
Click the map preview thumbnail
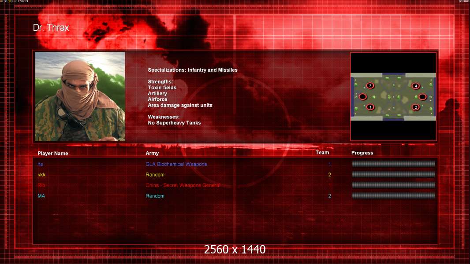[x=393, y=96]
